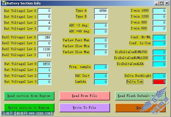Select the Freq. sample value field
This screenshot has height=117, width=171.
pos(101,67)
